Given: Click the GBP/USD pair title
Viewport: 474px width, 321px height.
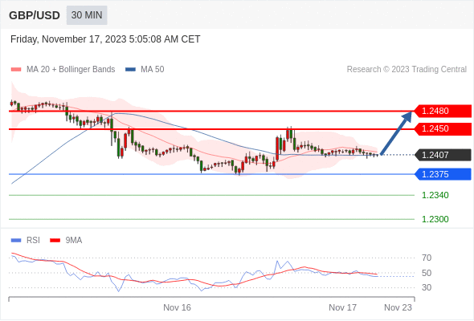Looking at the screenshot, I should pos(35,15).
